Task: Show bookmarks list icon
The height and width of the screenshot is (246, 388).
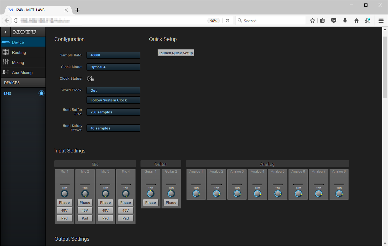Action: (x=322, y=20)
